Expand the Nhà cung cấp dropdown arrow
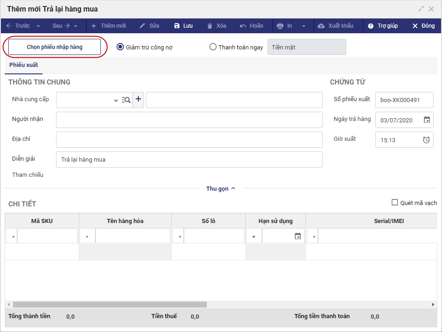 pos(116,100)
